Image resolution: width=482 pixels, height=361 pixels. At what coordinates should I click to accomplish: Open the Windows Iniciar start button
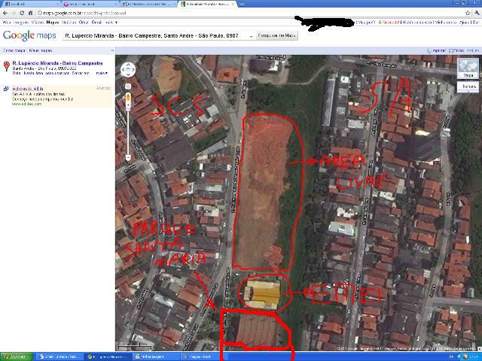tap(17, 356)
